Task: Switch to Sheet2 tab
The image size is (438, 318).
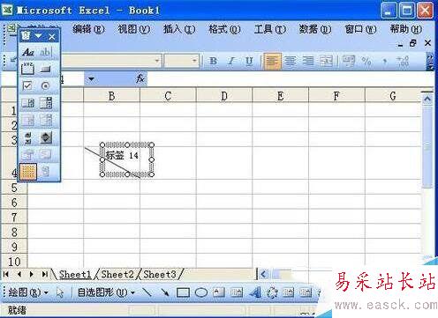Action: click(117, 274)
